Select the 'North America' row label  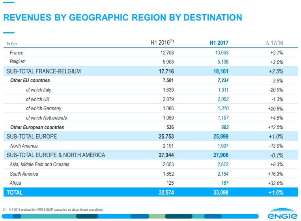[x=24, y=146]
